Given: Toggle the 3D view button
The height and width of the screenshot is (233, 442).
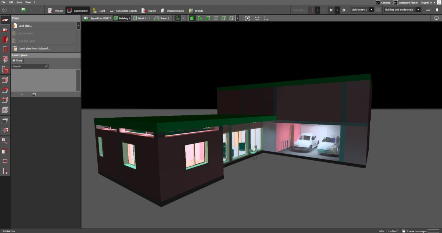Looking at the screenshot, I should pyautogui.click(x=192, y=18).
